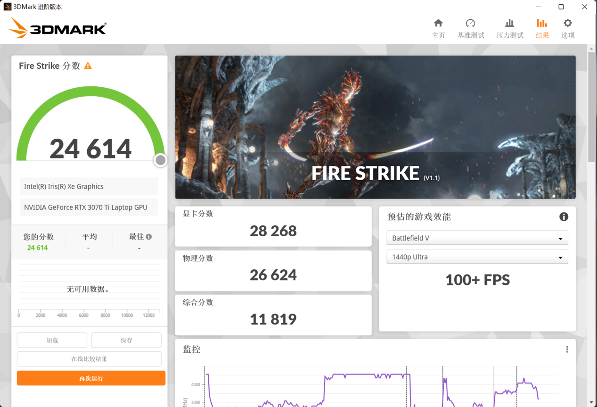
Task: Click the info icon next to 最佳
Action: click(149, 237)
